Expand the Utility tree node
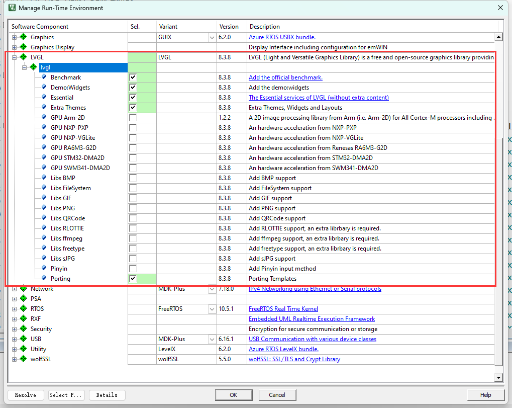This screenshot has height=408, width=512. [14, 349]
